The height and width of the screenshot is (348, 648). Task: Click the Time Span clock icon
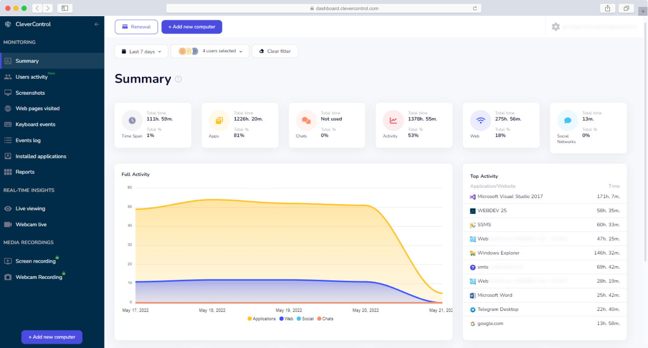coord(132,120)
